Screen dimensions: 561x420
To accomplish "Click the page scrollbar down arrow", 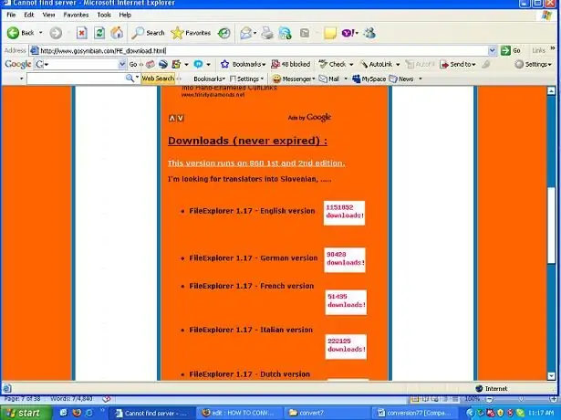I will [551, 376].
